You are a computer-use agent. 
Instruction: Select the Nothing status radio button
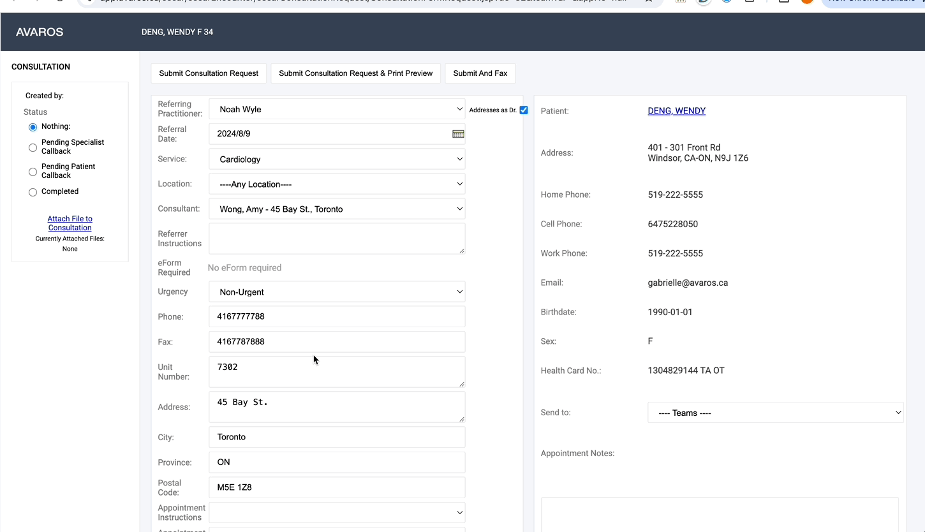tap(33, 127)
